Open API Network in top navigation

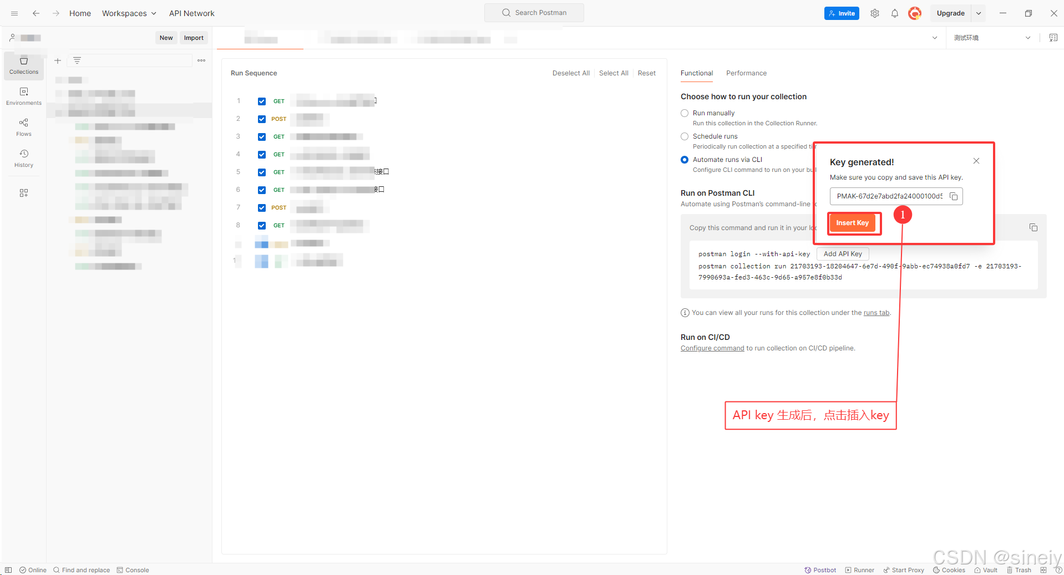click(x=192, y=13)
